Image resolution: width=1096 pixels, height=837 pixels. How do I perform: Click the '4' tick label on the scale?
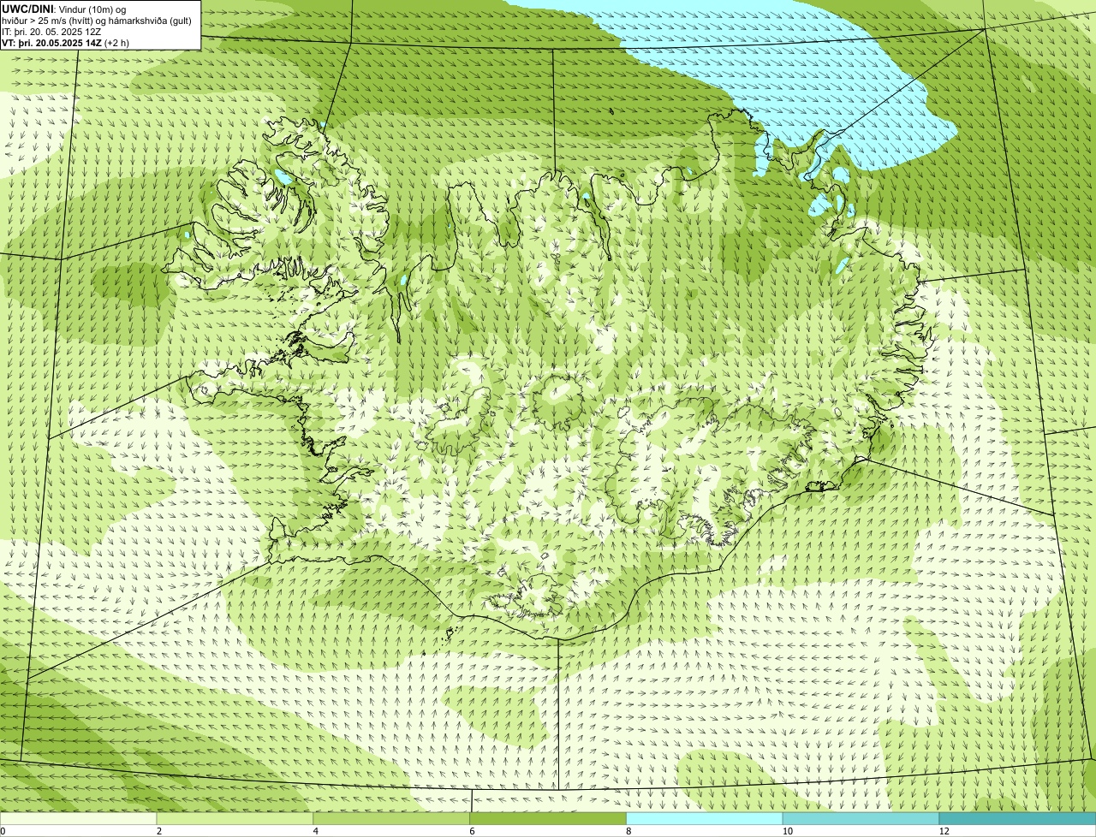[316, 831]
